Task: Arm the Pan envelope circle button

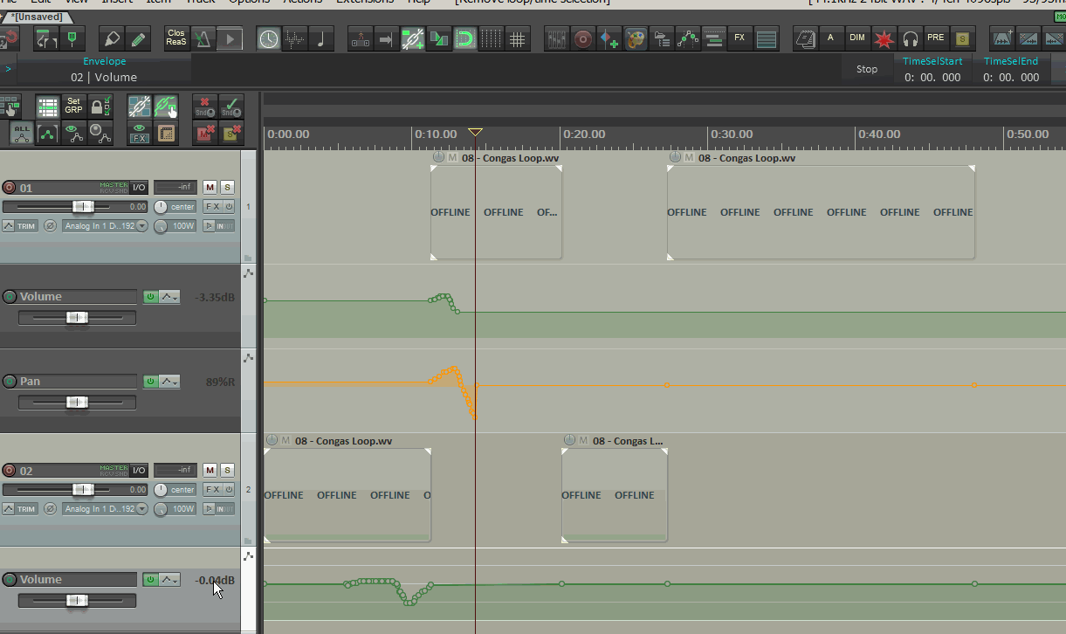Action: [10, 382]
